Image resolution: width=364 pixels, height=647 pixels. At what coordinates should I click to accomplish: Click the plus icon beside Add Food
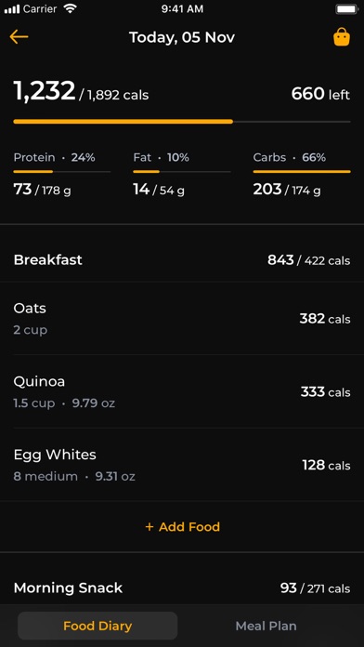coord(149,527)
